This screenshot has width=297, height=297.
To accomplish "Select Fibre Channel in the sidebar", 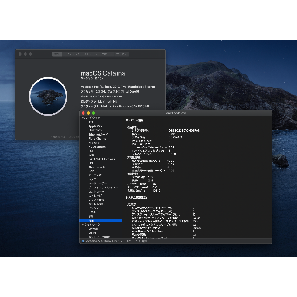I will [98, 138].
